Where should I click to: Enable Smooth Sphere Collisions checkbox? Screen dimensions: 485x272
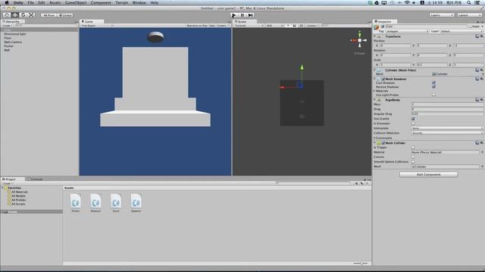pyautogui.click(x=413, y=162)
